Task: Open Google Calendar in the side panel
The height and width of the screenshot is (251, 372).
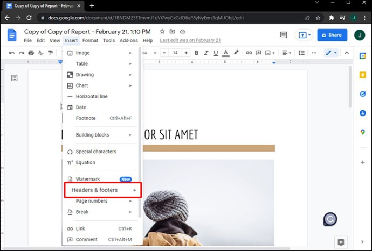Action: pyautogui.click(x=362, y=56)
